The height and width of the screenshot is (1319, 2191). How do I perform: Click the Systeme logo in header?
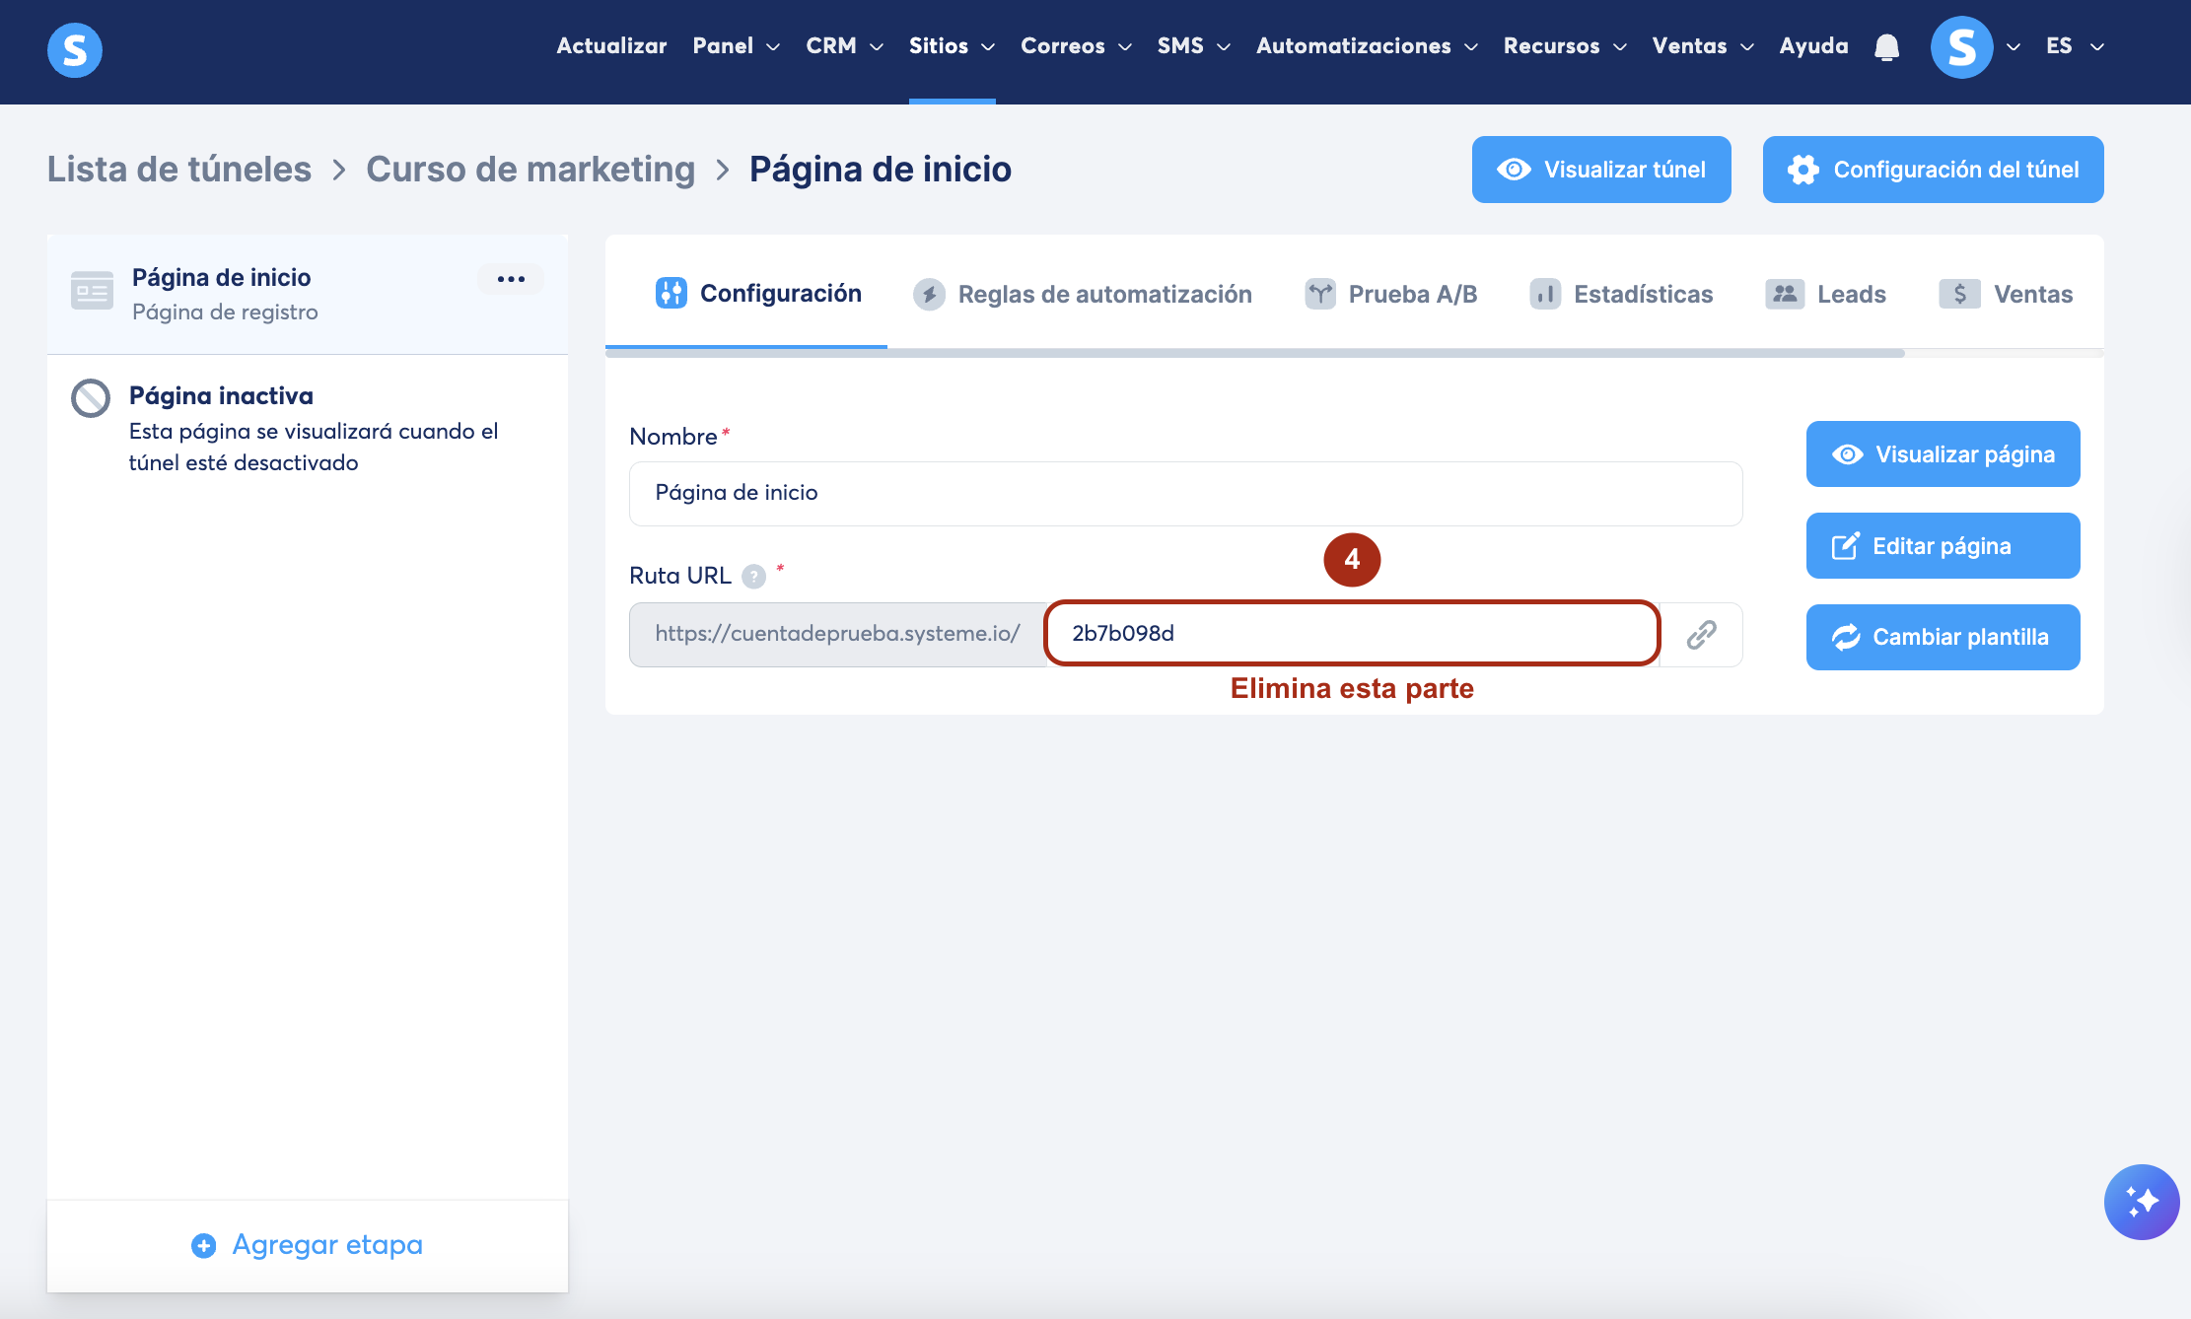click(75, 49)
